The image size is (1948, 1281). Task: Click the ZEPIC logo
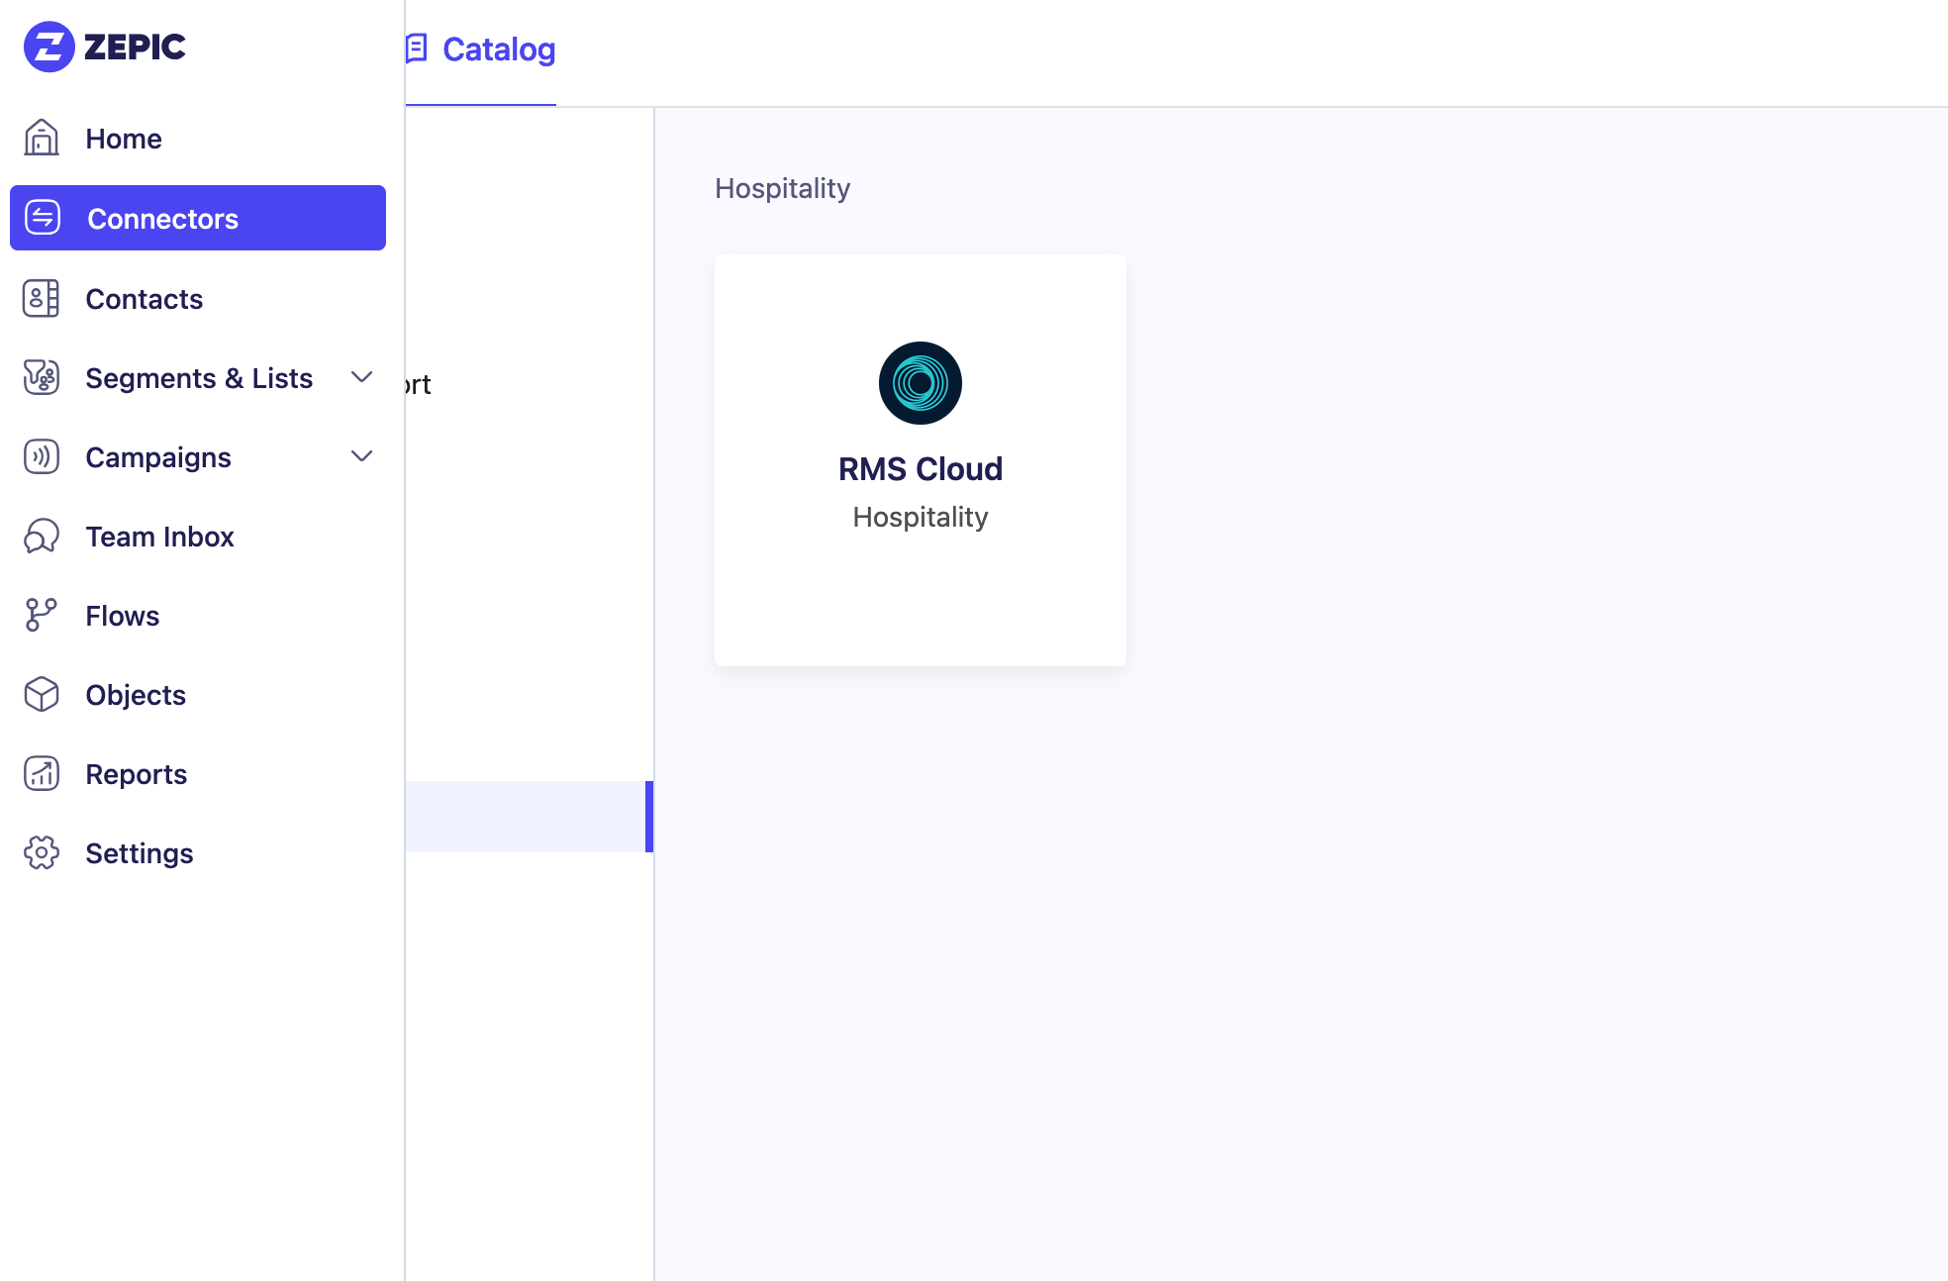[105, 47]
